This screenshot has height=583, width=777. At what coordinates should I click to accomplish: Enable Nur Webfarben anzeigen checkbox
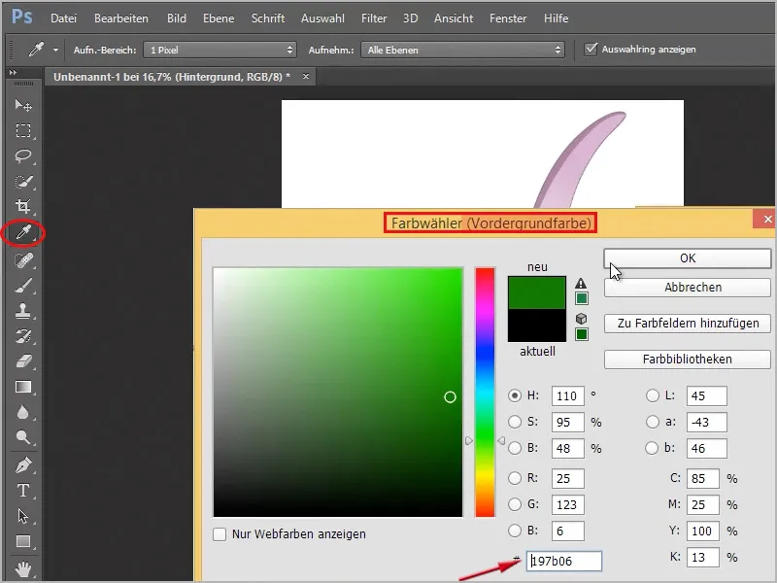[220, 534]
